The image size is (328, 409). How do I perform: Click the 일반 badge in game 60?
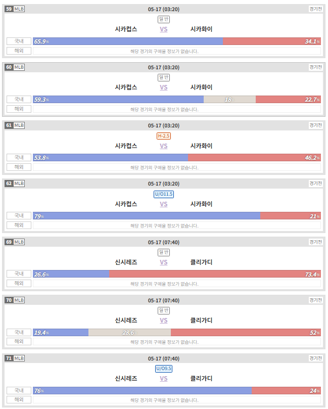click(163, 77)
